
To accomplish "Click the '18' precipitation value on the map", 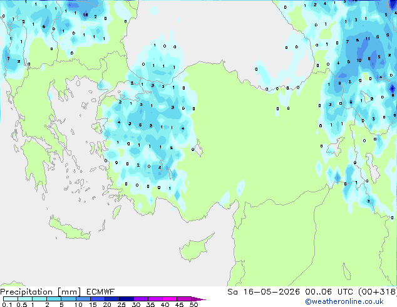I will tap(85, 15).
